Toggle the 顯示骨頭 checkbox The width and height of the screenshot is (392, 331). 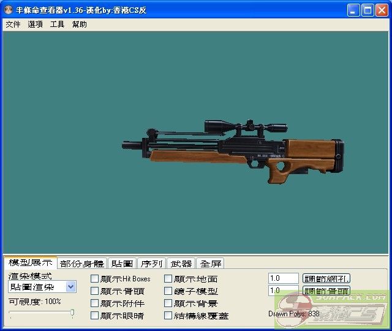[95, 291]
